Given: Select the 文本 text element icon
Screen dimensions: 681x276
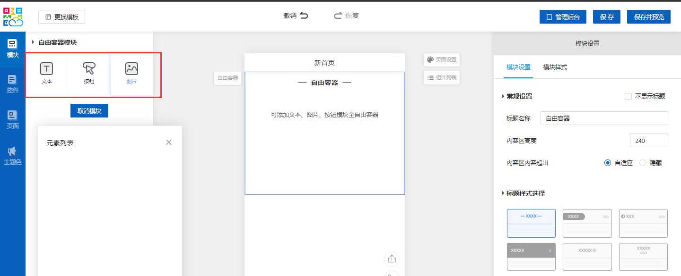Looking at the screenshot, I should click(x=46, y=69).
